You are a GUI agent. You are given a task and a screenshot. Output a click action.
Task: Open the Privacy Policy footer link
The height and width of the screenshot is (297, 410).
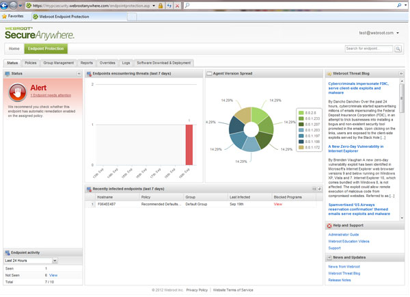point(197,290)
